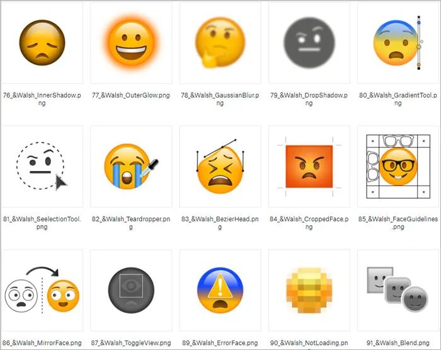Click the ErrorFace warning emoji thumbnail
The image size is (441, 350).
[220, 290]
